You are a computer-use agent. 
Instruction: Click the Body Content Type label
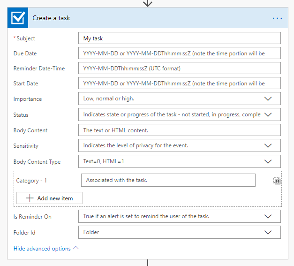tap(37, 162)
